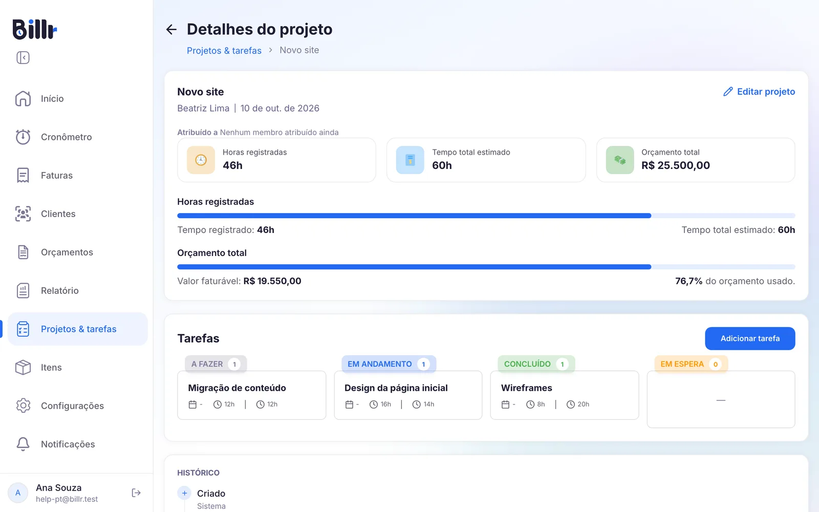The height and width of the screenshot is (512, 819).
Task: Click the Faturas invoice icon
Action: 23,175
